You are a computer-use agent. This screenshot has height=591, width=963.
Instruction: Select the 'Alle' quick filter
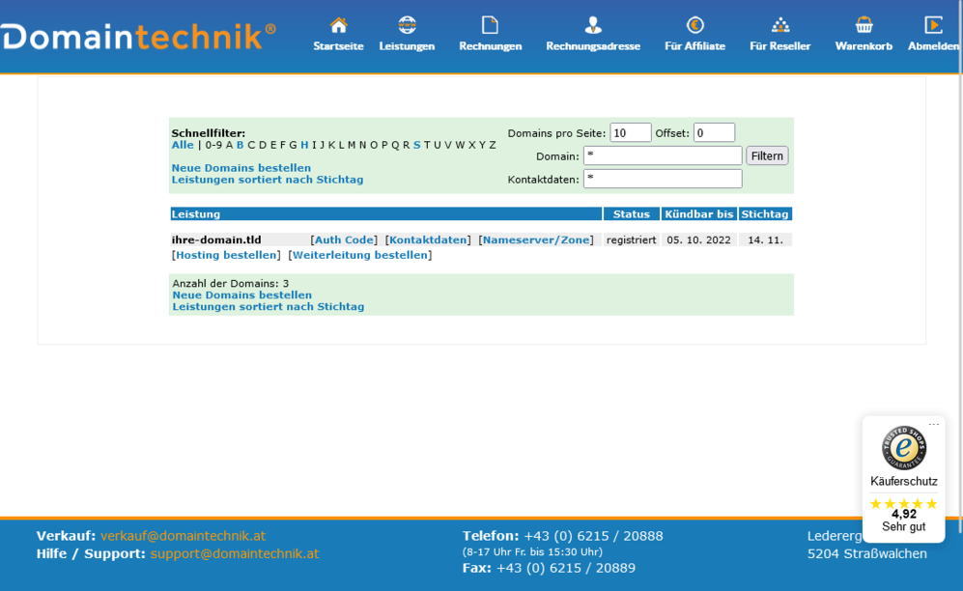pyautogui.click(x=183, y=146)
